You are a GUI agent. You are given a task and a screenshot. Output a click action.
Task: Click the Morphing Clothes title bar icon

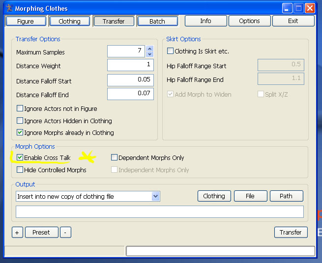(9, 8)
